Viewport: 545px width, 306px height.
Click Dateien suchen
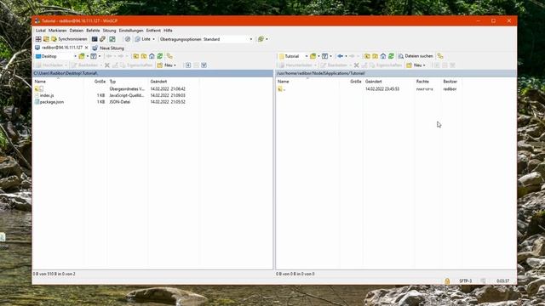click(416, 56)
